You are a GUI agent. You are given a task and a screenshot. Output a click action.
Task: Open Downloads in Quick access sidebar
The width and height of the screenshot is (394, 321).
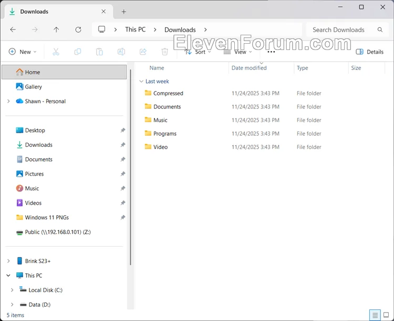click(39, 145)
